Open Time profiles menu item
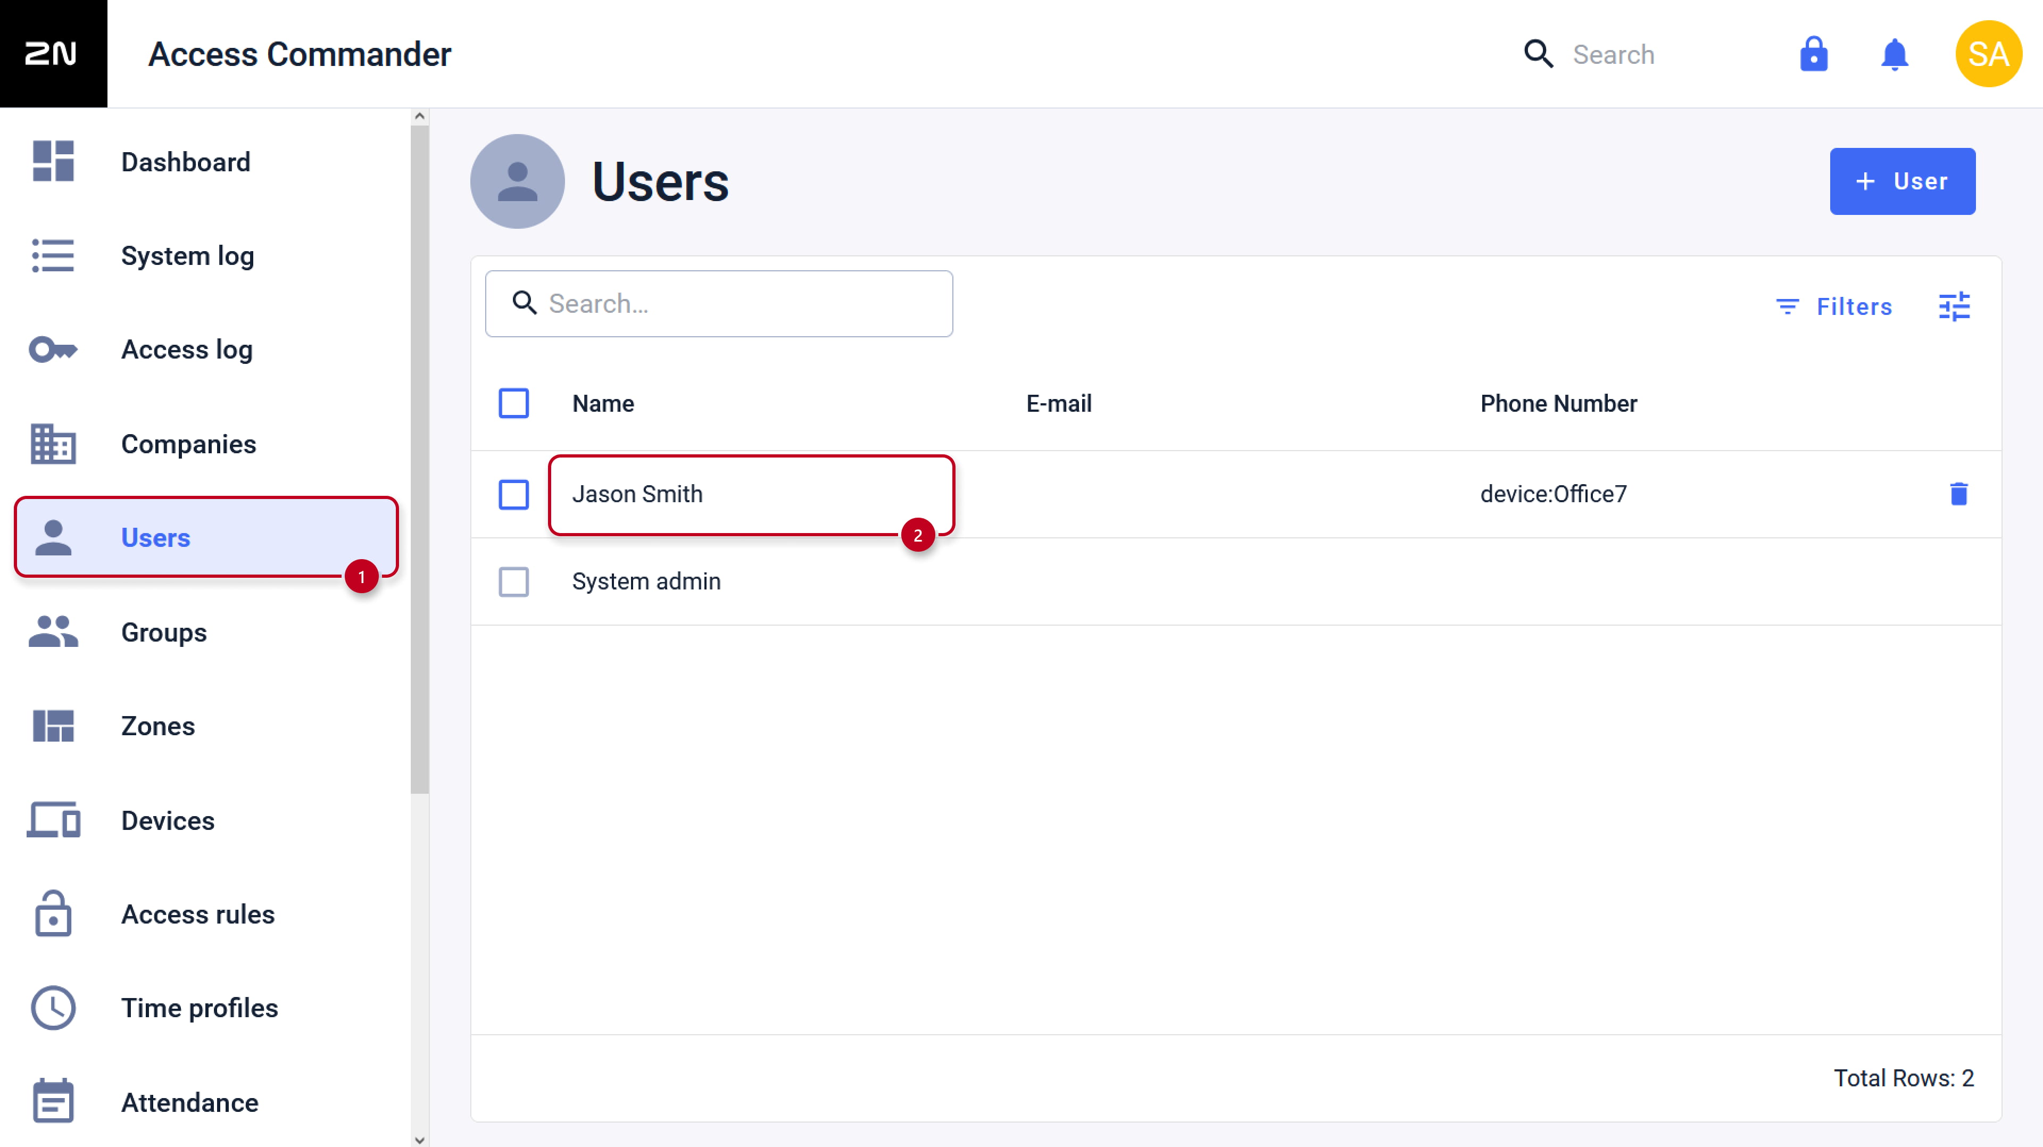 pyautogui.click(x=199, y=1008)
